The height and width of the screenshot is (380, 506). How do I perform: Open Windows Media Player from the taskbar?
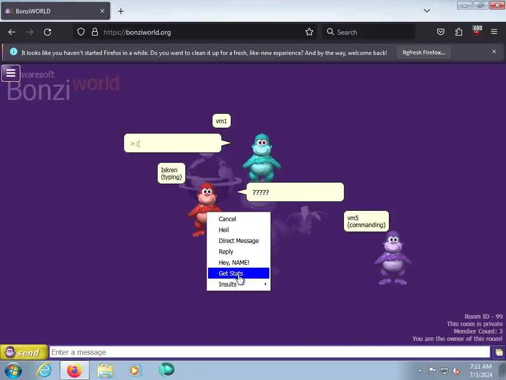coord(135,371)
